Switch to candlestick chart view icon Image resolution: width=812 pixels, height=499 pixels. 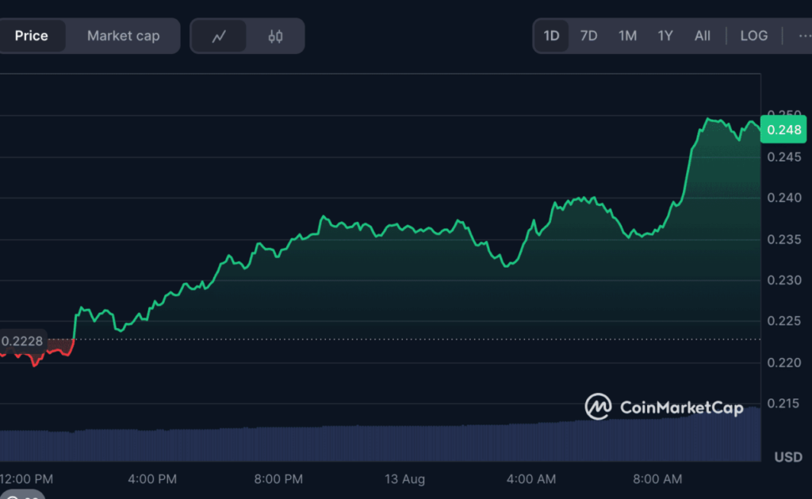point(276,35)
